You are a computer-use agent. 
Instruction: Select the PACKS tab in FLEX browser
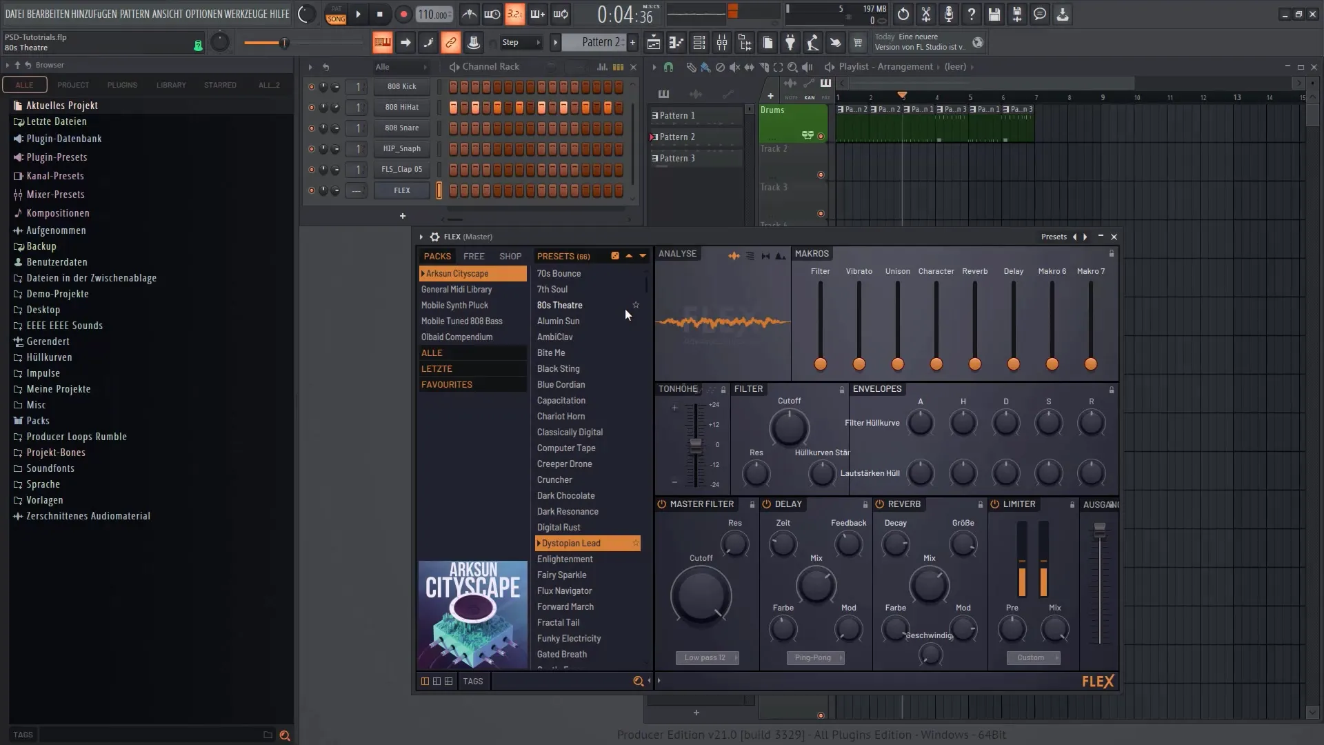pos(437,256)
